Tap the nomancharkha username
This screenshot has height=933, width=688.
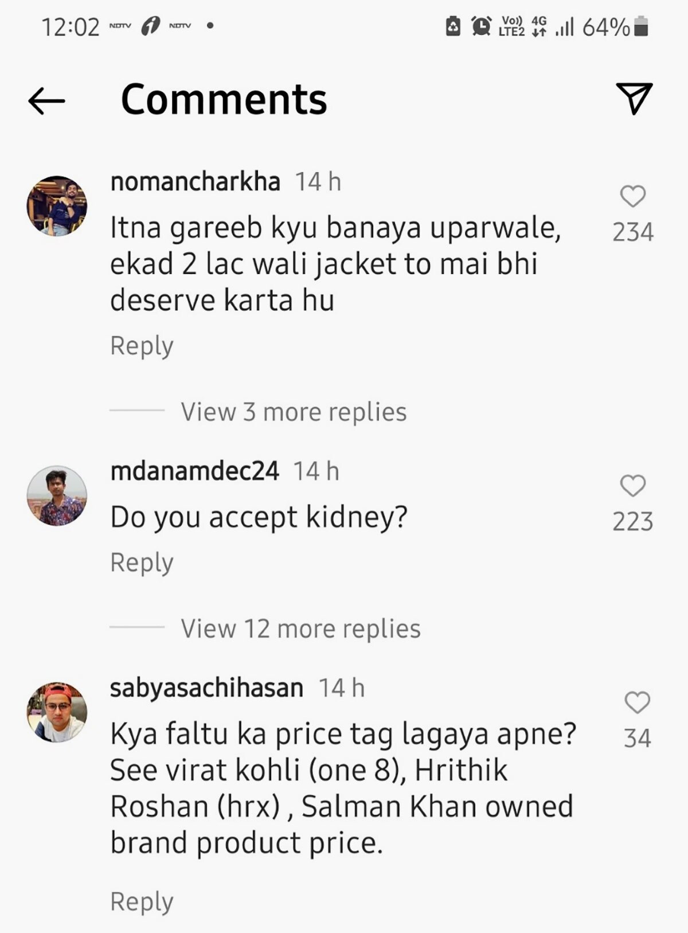point(195,182)
